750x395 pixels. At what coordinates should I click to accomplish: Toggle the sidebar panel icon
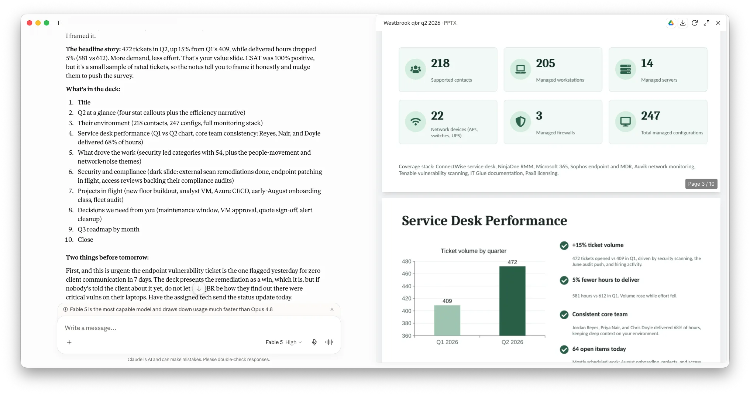[x=59, y=23]
